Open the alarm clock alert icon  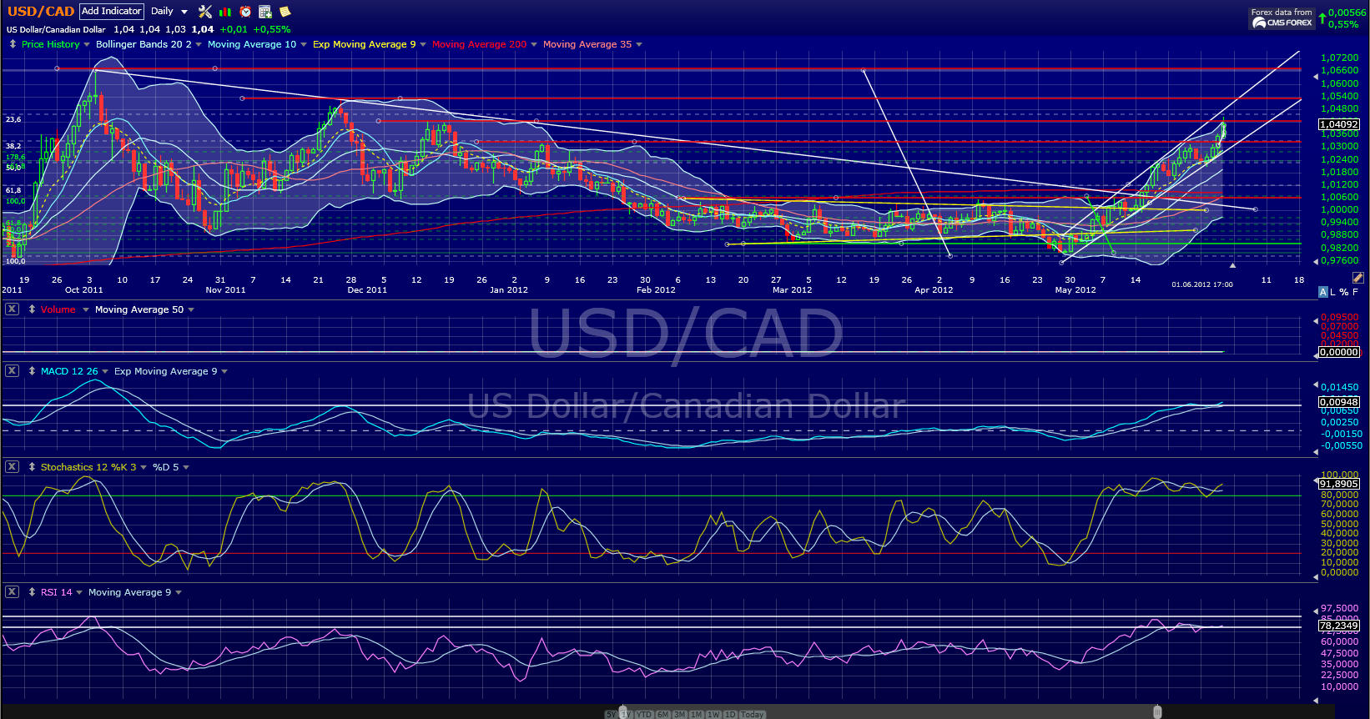(245, 12)
